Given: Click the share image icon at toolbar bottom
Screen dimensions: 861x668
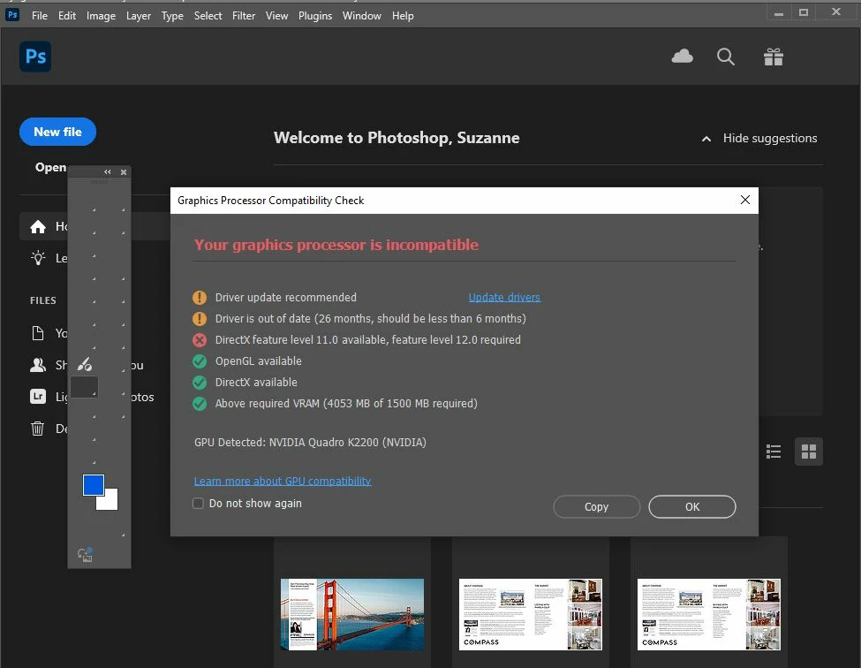Looking at the screenshot, I should [x=85, y=554].
